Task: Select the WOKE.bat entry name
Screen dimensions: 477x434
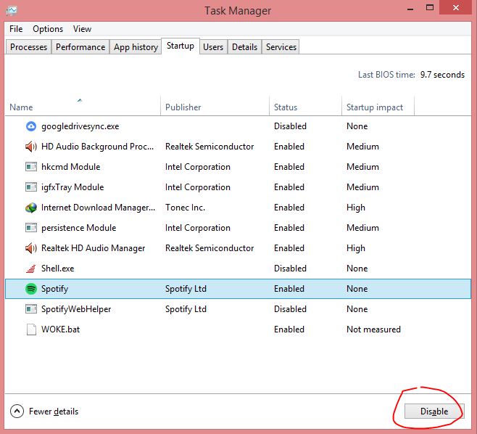Action: click(x=61, y=329)
